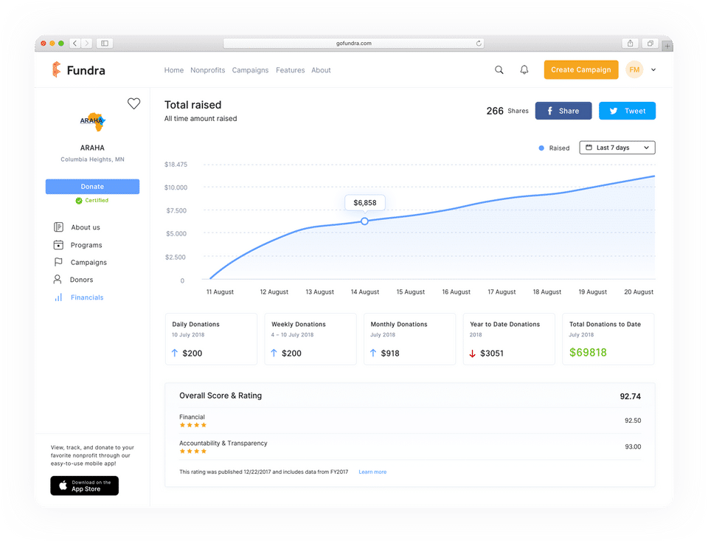Image resolution: width=708 pixels, height=541 pixels.
Task: Click the Donors person icon
Action: click(58, 279)
